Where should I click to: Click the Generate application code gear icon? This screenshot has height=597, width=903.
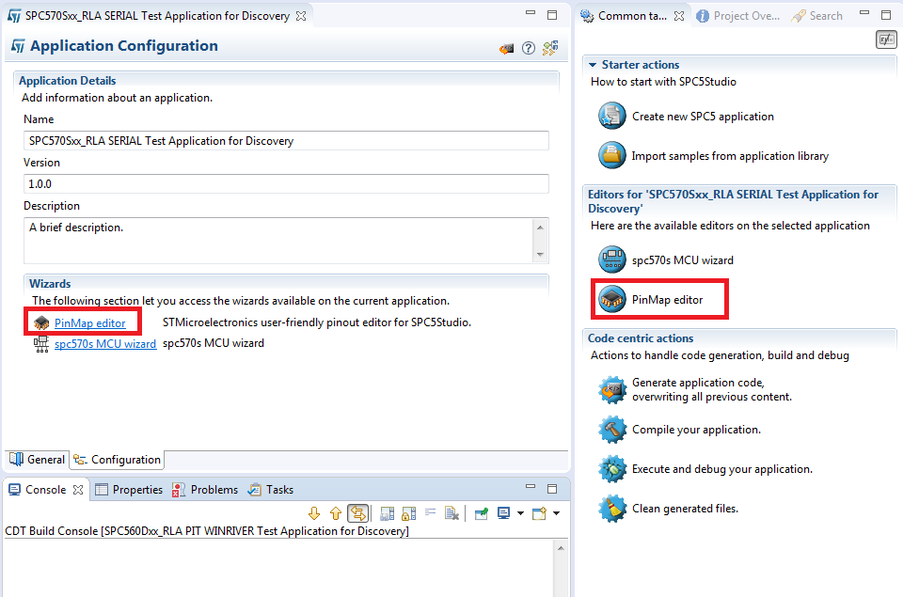tap(611, 390)
